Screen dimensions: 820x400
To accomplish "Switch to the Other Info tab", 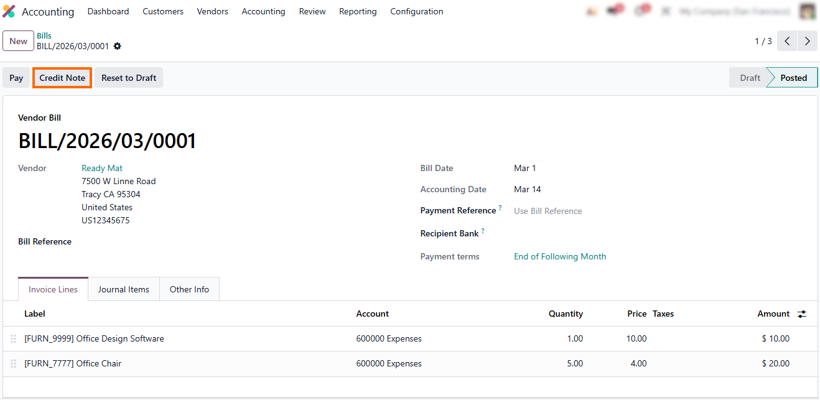I will [189, 289].
